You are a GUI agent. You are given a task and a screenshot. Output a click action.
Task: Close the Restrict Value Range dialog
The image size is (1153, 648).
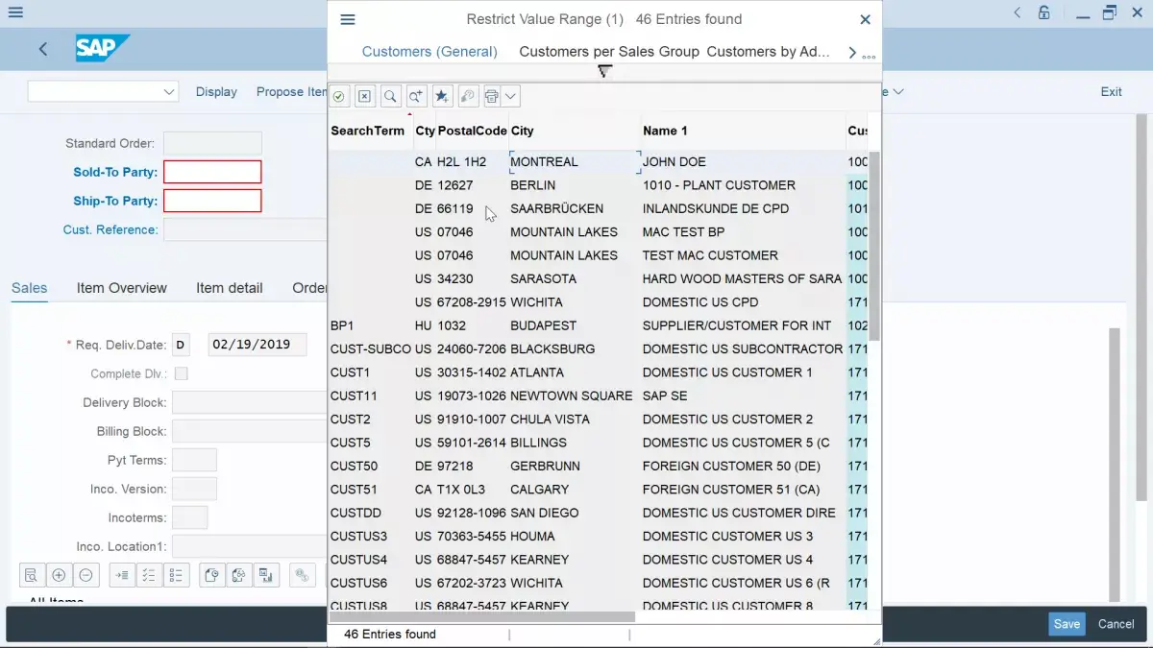(865, 19)
